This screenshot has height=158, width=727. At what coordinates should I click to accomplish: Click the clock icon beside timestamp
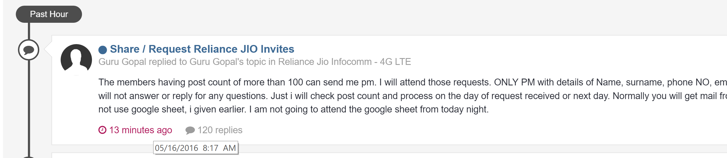(102, 130)
